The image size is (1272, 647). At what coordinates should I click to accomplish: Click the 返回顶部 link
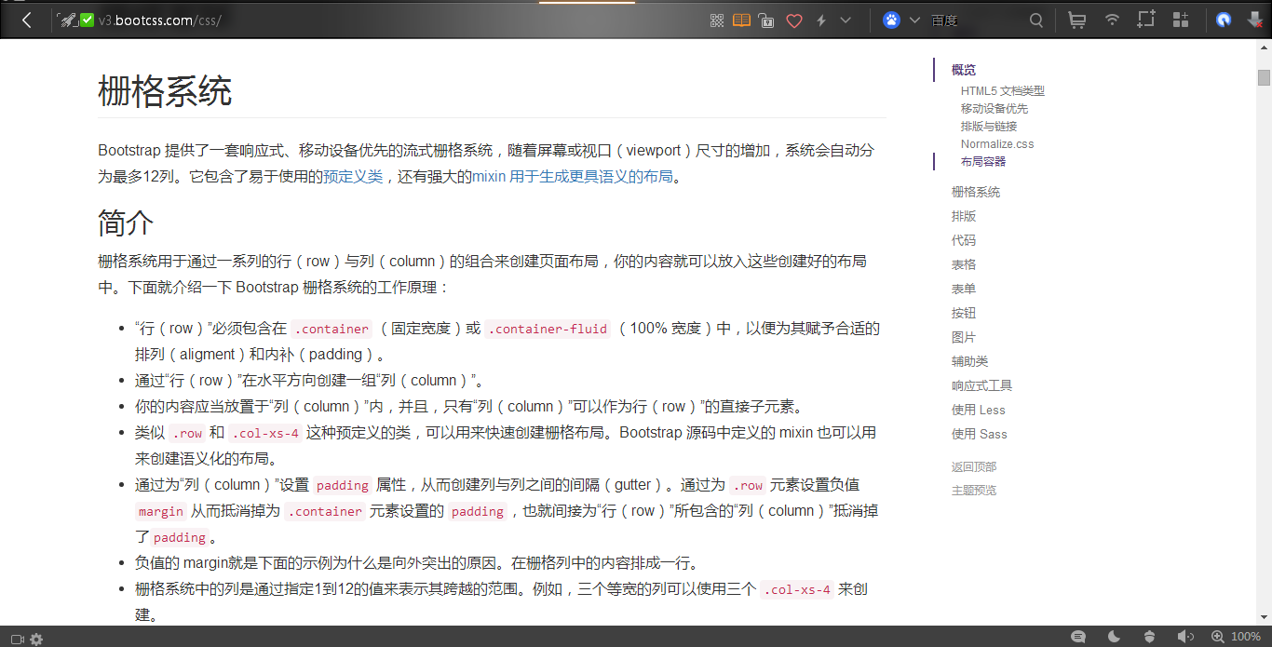click(973, 466)
